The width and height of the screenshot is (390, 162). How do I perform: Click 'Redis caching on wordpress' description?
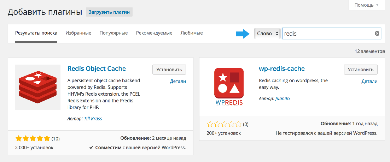coord(293,84)
